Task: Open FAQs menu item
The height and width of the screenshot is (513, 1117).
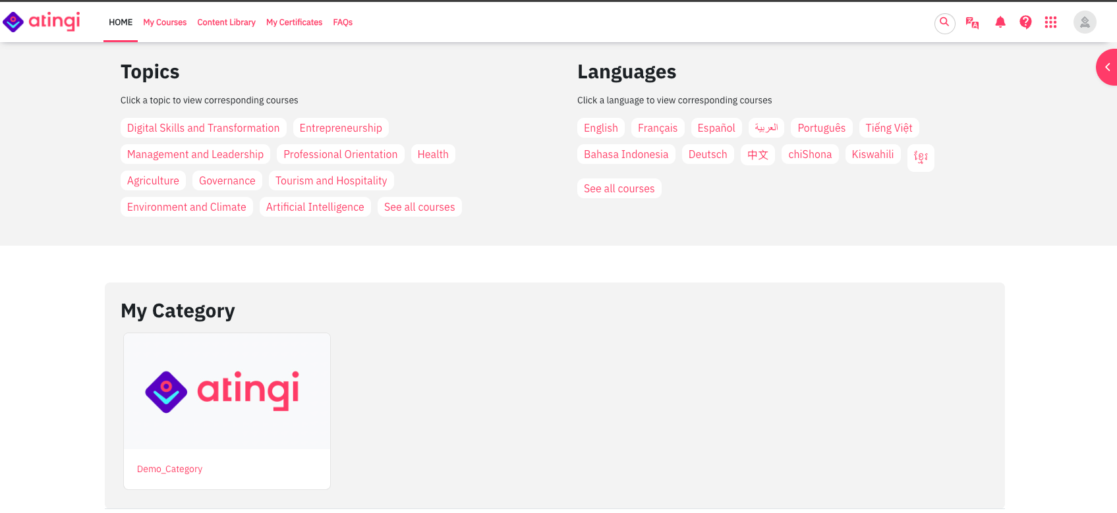Action: tap(343, 22)
